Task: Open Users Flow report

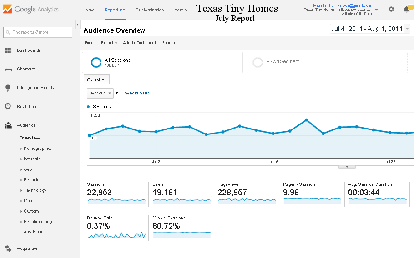Action: pyautogui.click(x=31, y=231)
